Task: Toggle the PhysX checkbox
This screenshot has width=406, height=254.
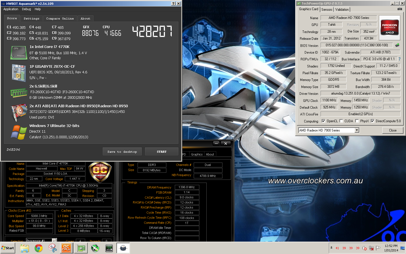Action: tap(357, 121)
